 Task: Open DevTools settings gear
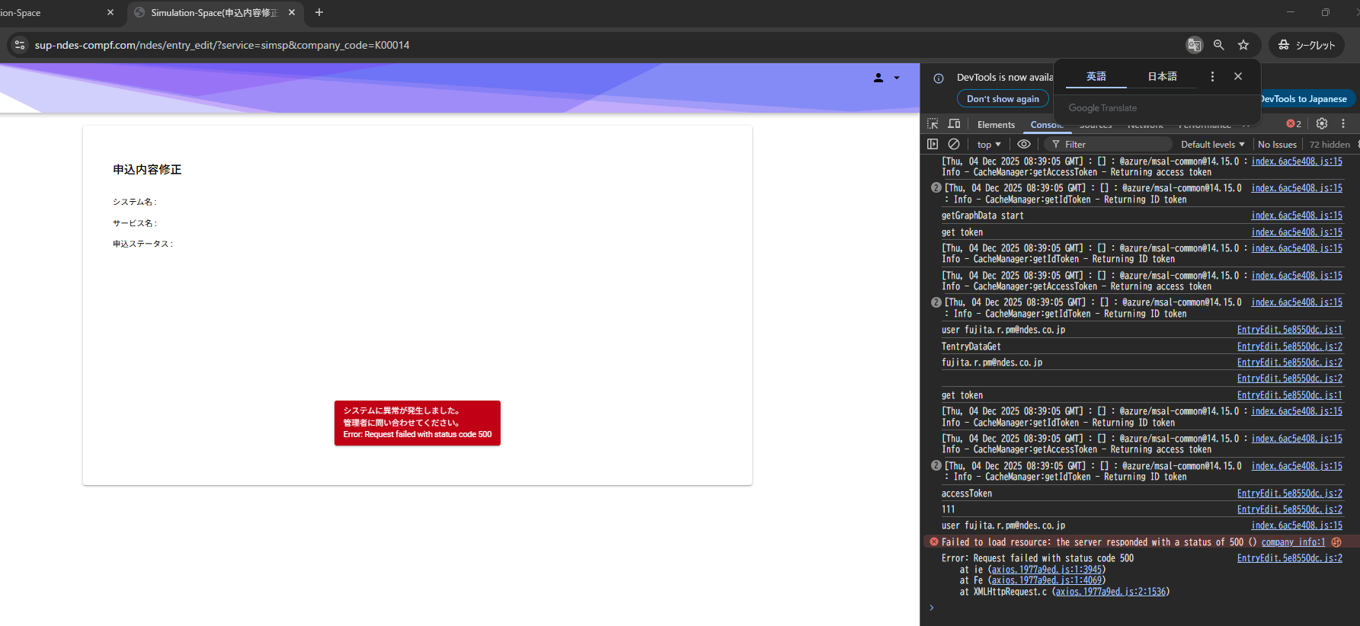coord(1322,123)
